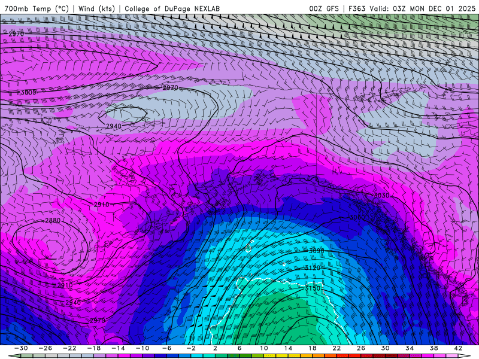Click the "700mb Temp (°C)" title text
This screenshot has height=359, width=479.
(37, 8)
